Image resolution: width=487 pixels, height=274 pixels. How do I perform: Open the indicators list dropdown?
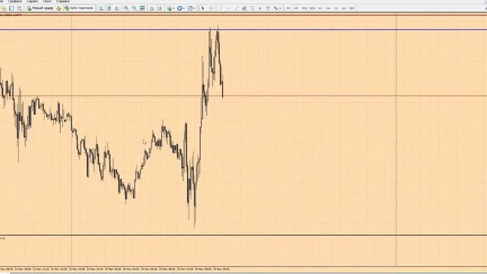(x=170, y=8)
